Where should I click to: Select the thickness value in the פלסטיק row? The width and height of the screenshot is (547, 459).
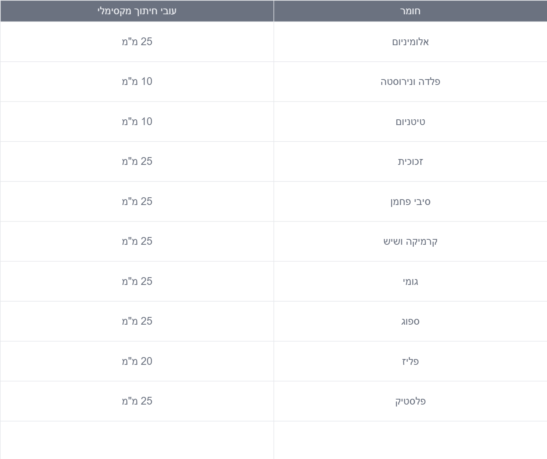click(137, 401)
